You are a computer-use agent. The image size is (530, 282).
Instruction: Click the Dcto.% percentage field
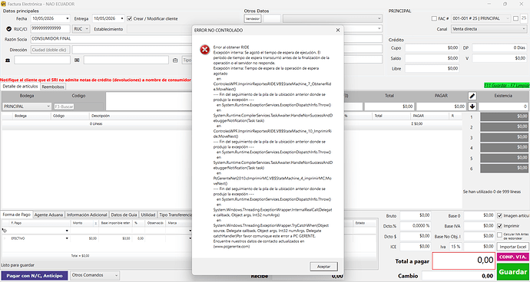click(416, 225)
